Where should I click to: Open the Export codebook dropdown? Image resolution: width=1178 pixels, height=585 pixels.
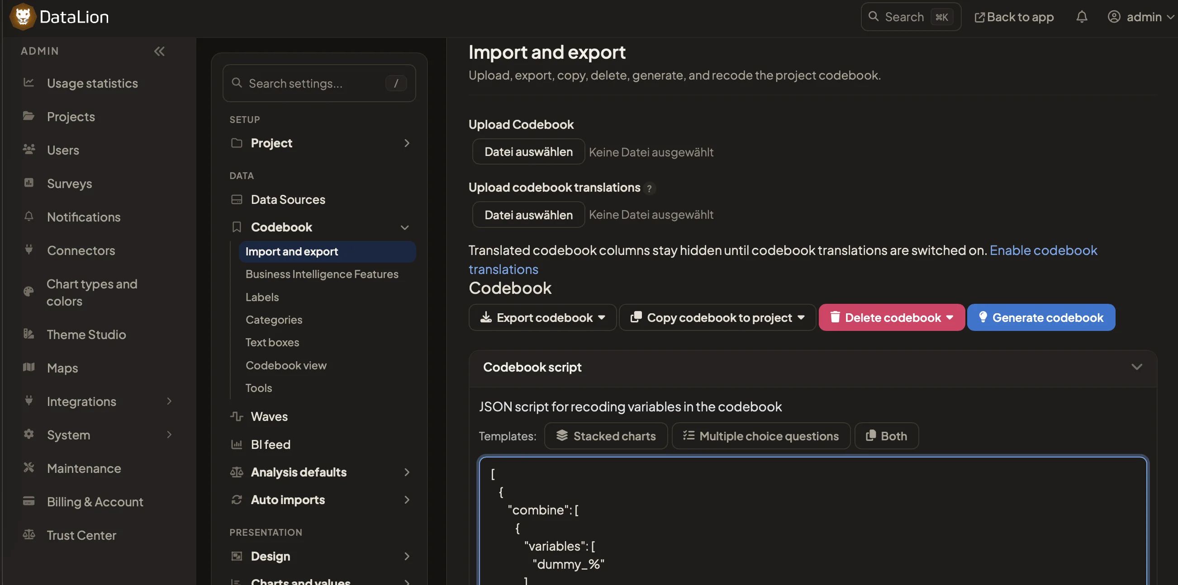pyautogui.click(x=542, y=317)
